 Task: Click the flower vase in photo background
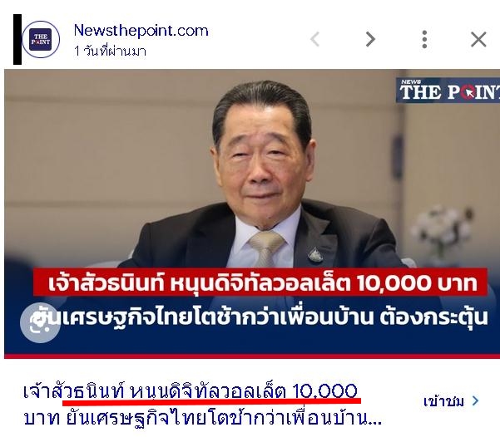442,234
